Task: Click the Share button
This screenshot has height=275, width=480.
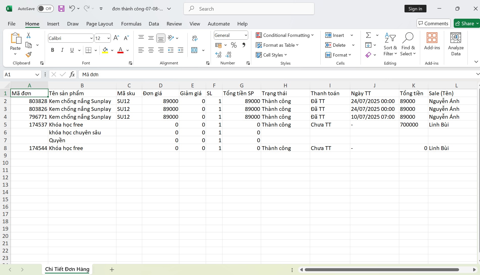Action: 467,23
